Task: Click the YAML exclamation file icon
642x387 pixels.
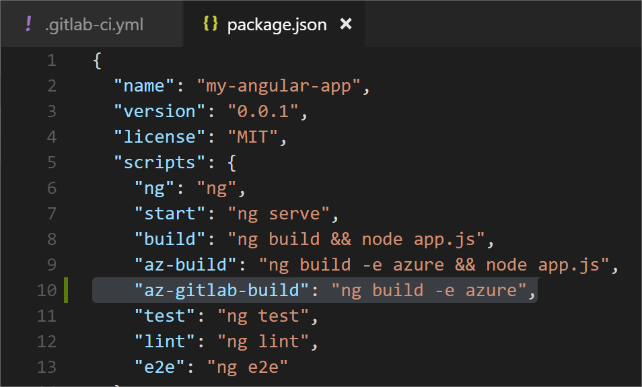Action: pyautogui.click(x=28, y=24)
